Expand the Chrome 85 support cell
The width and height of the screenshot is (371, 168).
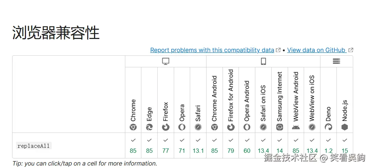coord(133,146)
